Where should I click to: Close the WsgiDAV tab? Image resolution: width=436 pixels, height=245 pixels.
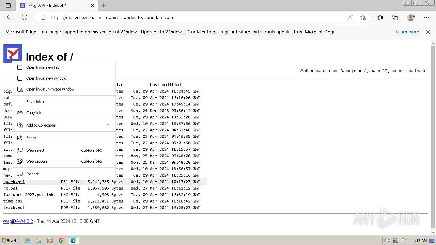pyautogui.click(x=93, y=5)
